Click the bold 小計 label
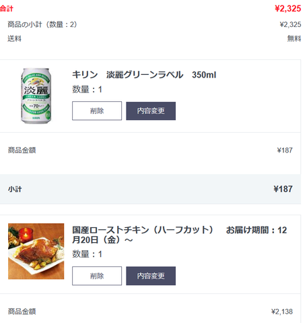The width and height of the screenshot is (307, 323). click(15, 189)
